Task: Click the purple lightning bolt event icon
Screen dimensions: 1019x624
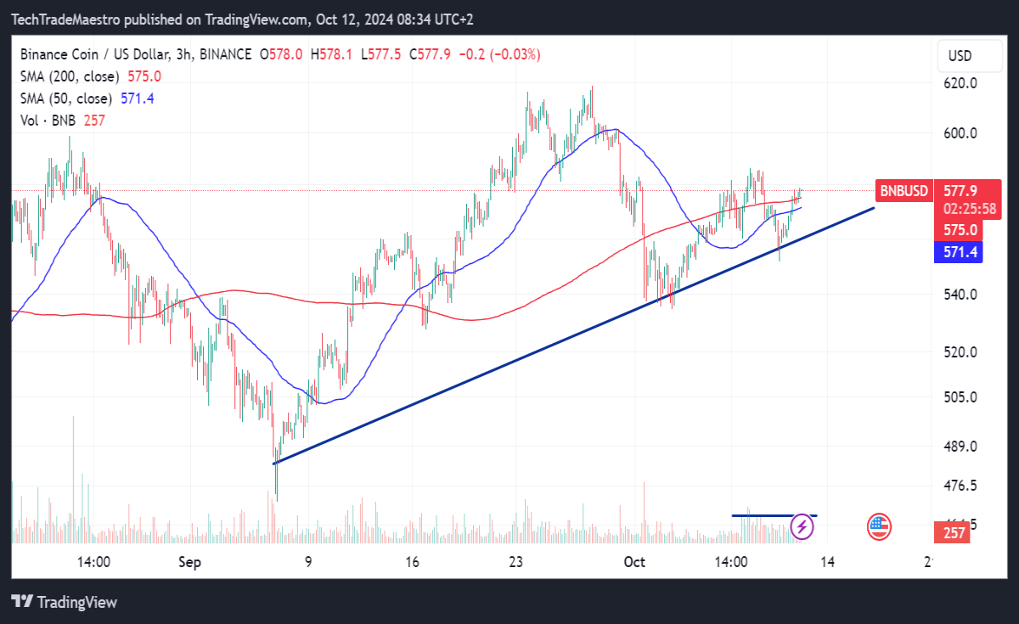Action: [802, 527]
